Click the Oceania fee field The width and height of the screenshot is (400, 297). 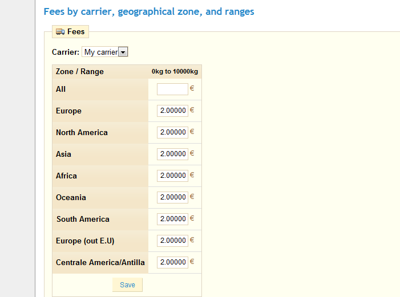tap(172, 197)
